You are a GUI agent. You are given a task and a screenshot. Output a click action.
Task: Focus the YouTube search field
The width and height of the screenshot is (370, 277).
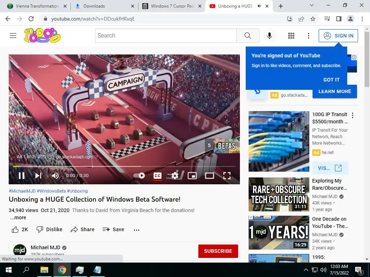point(165,36)
